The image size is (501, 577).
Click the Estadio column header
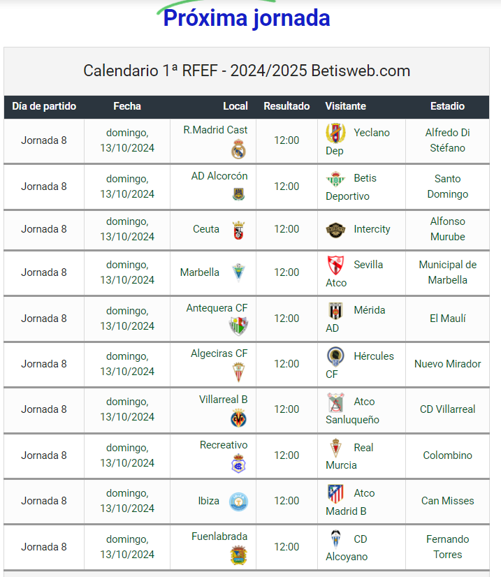[x=448, y=106]
